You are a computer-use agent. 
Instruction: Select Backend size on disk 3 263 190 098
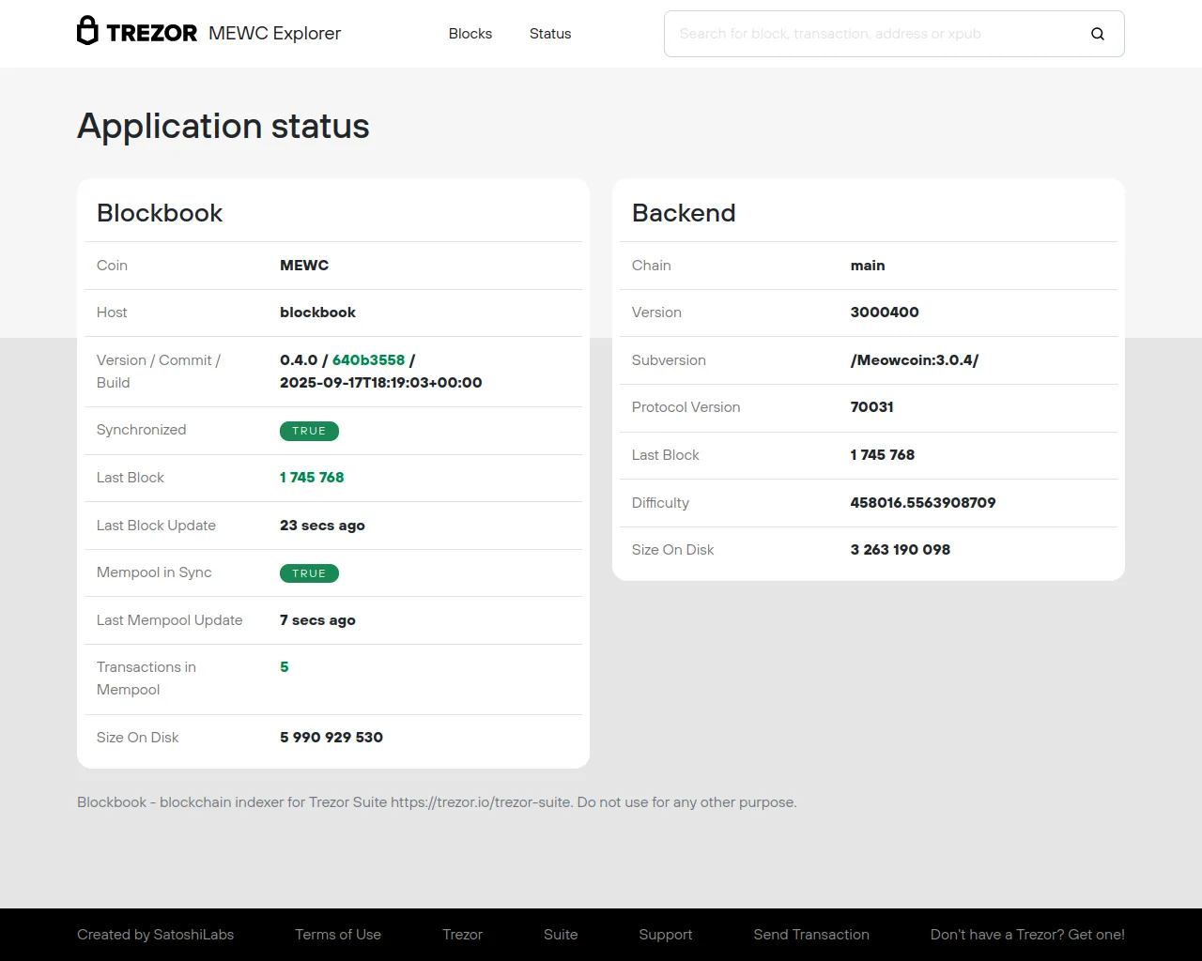pyautogui.click(x=901, y=550)
